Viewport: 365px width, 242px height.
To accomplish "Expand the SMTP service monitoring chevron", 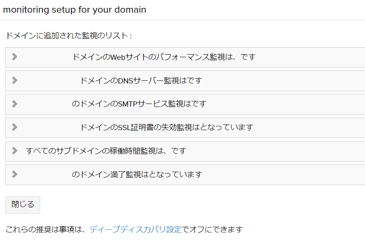I will tap(14, 104).
